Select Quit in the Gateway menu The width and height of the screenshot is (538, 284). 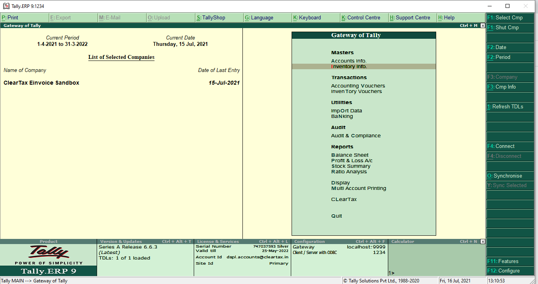[x=336, y=216]
